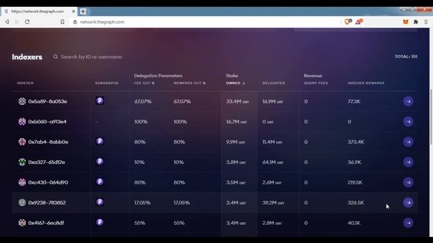433x243 pixels.
Task: Focus the Search by ID or username field
Action: 91,57
